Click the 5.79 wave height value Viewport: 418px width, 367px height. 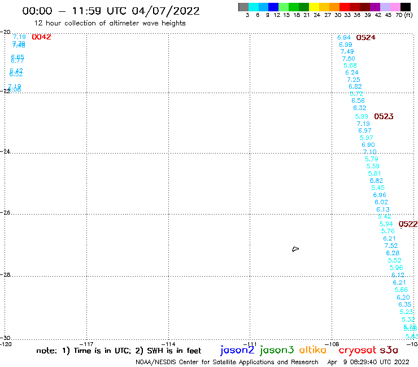pos(371,159)
